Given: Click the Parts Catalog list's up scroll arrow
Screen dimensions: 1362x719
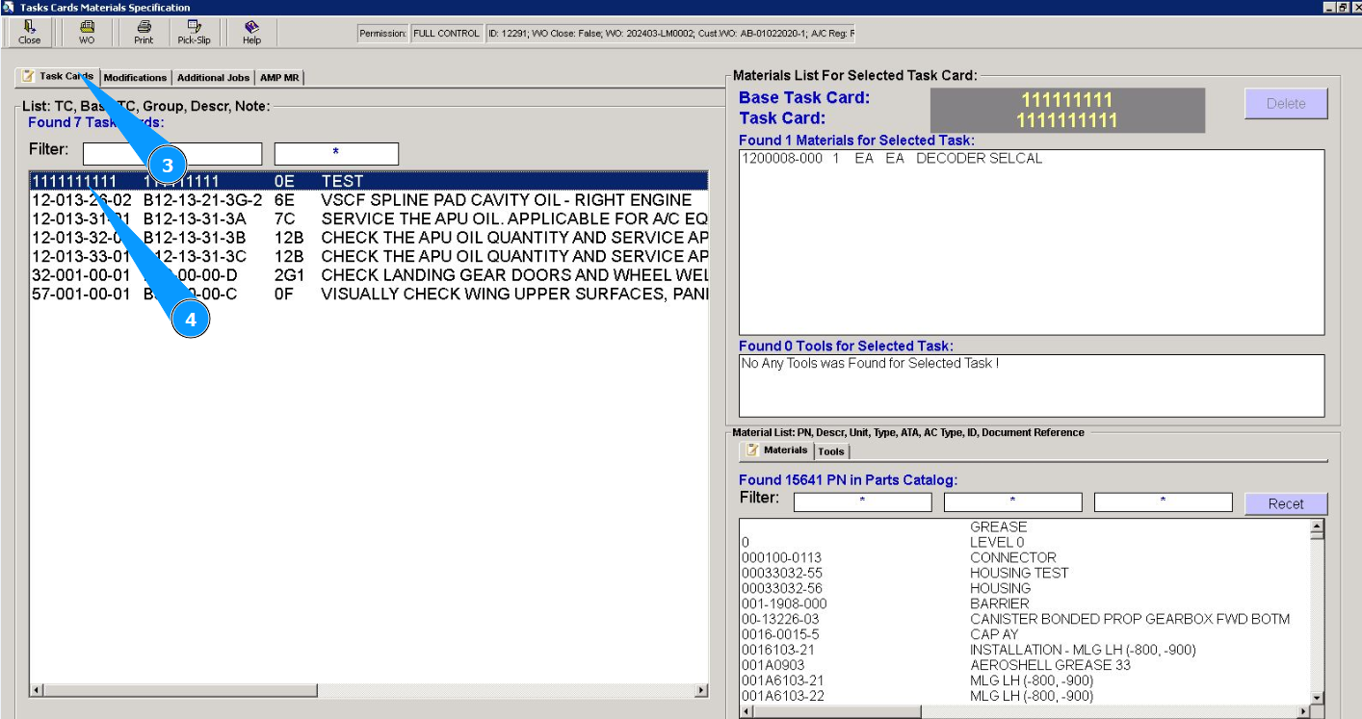Looking at the screenshot, I should (1317, 527).
